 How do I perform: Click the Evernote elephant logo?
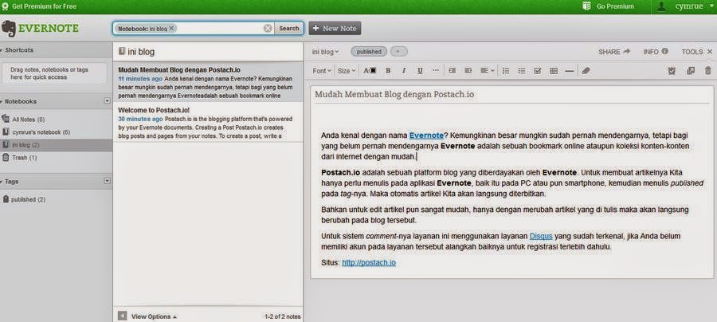pyautogui.click(x=9, y=29)
